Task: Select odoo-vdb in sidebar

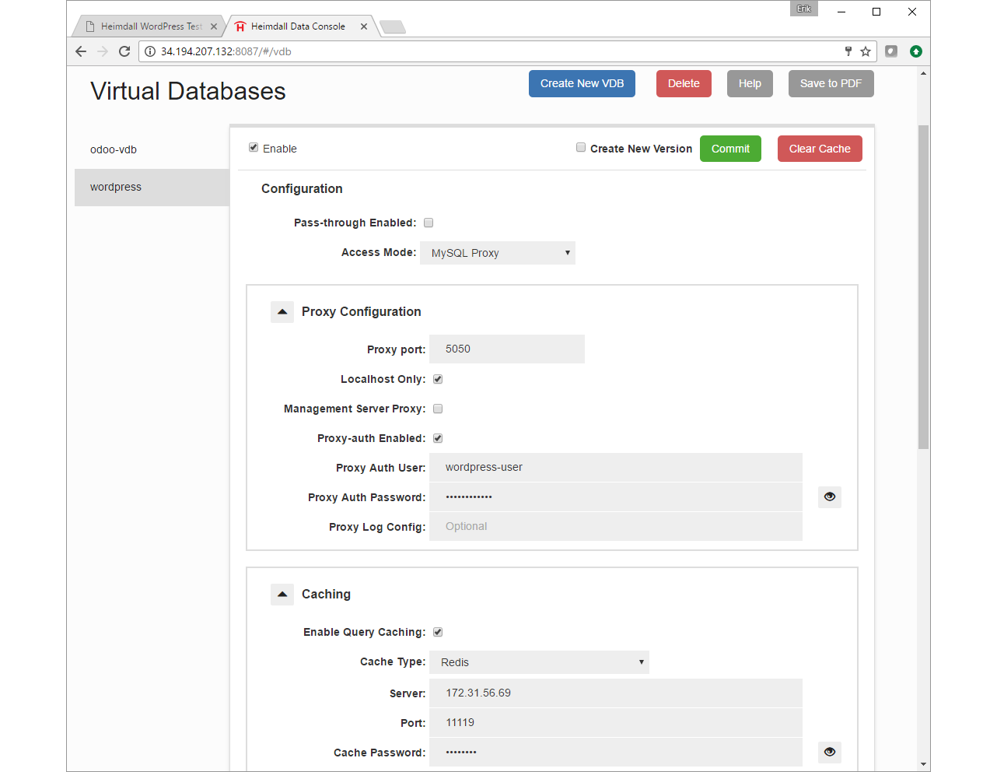Action: [152, 149]
